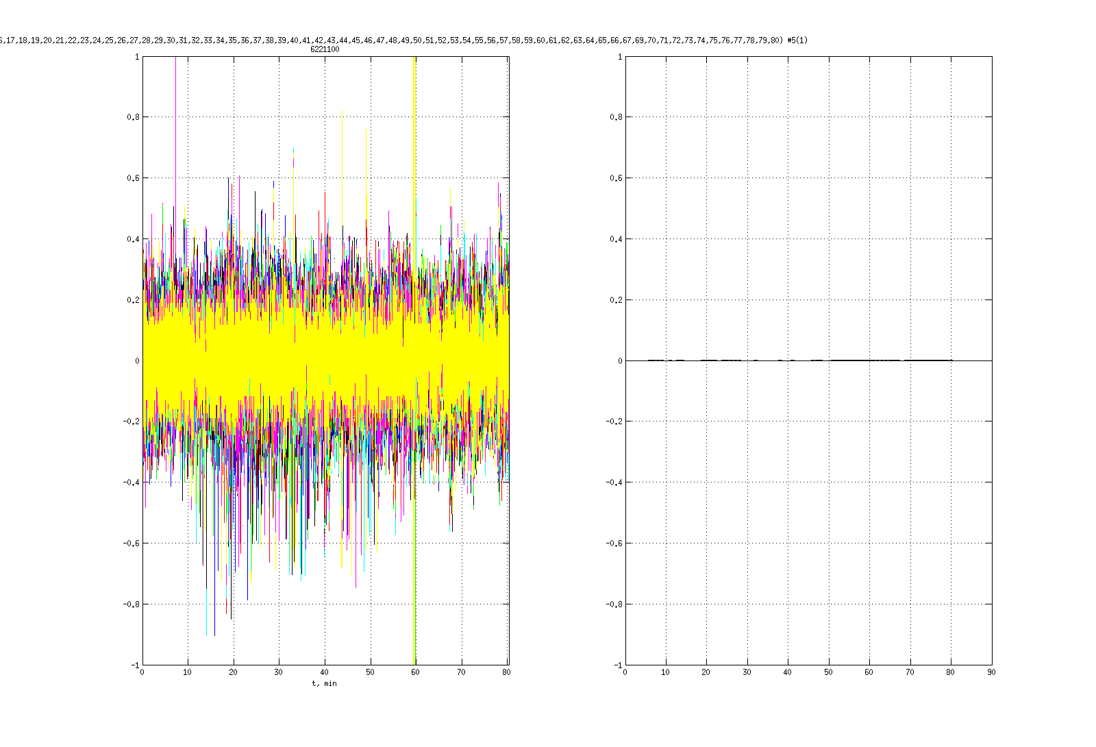
Task: Click the flat zero line in right plot
Action: click(x=808, y=360)
